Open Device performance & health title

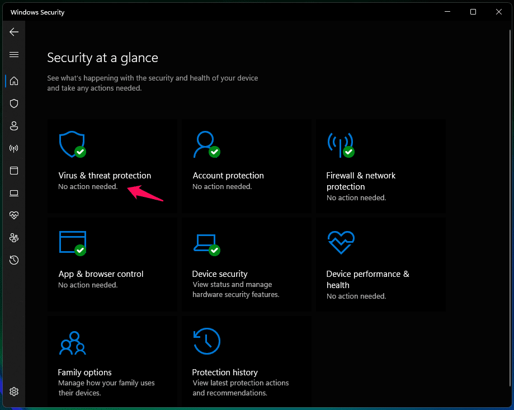[x=368, y=280]
